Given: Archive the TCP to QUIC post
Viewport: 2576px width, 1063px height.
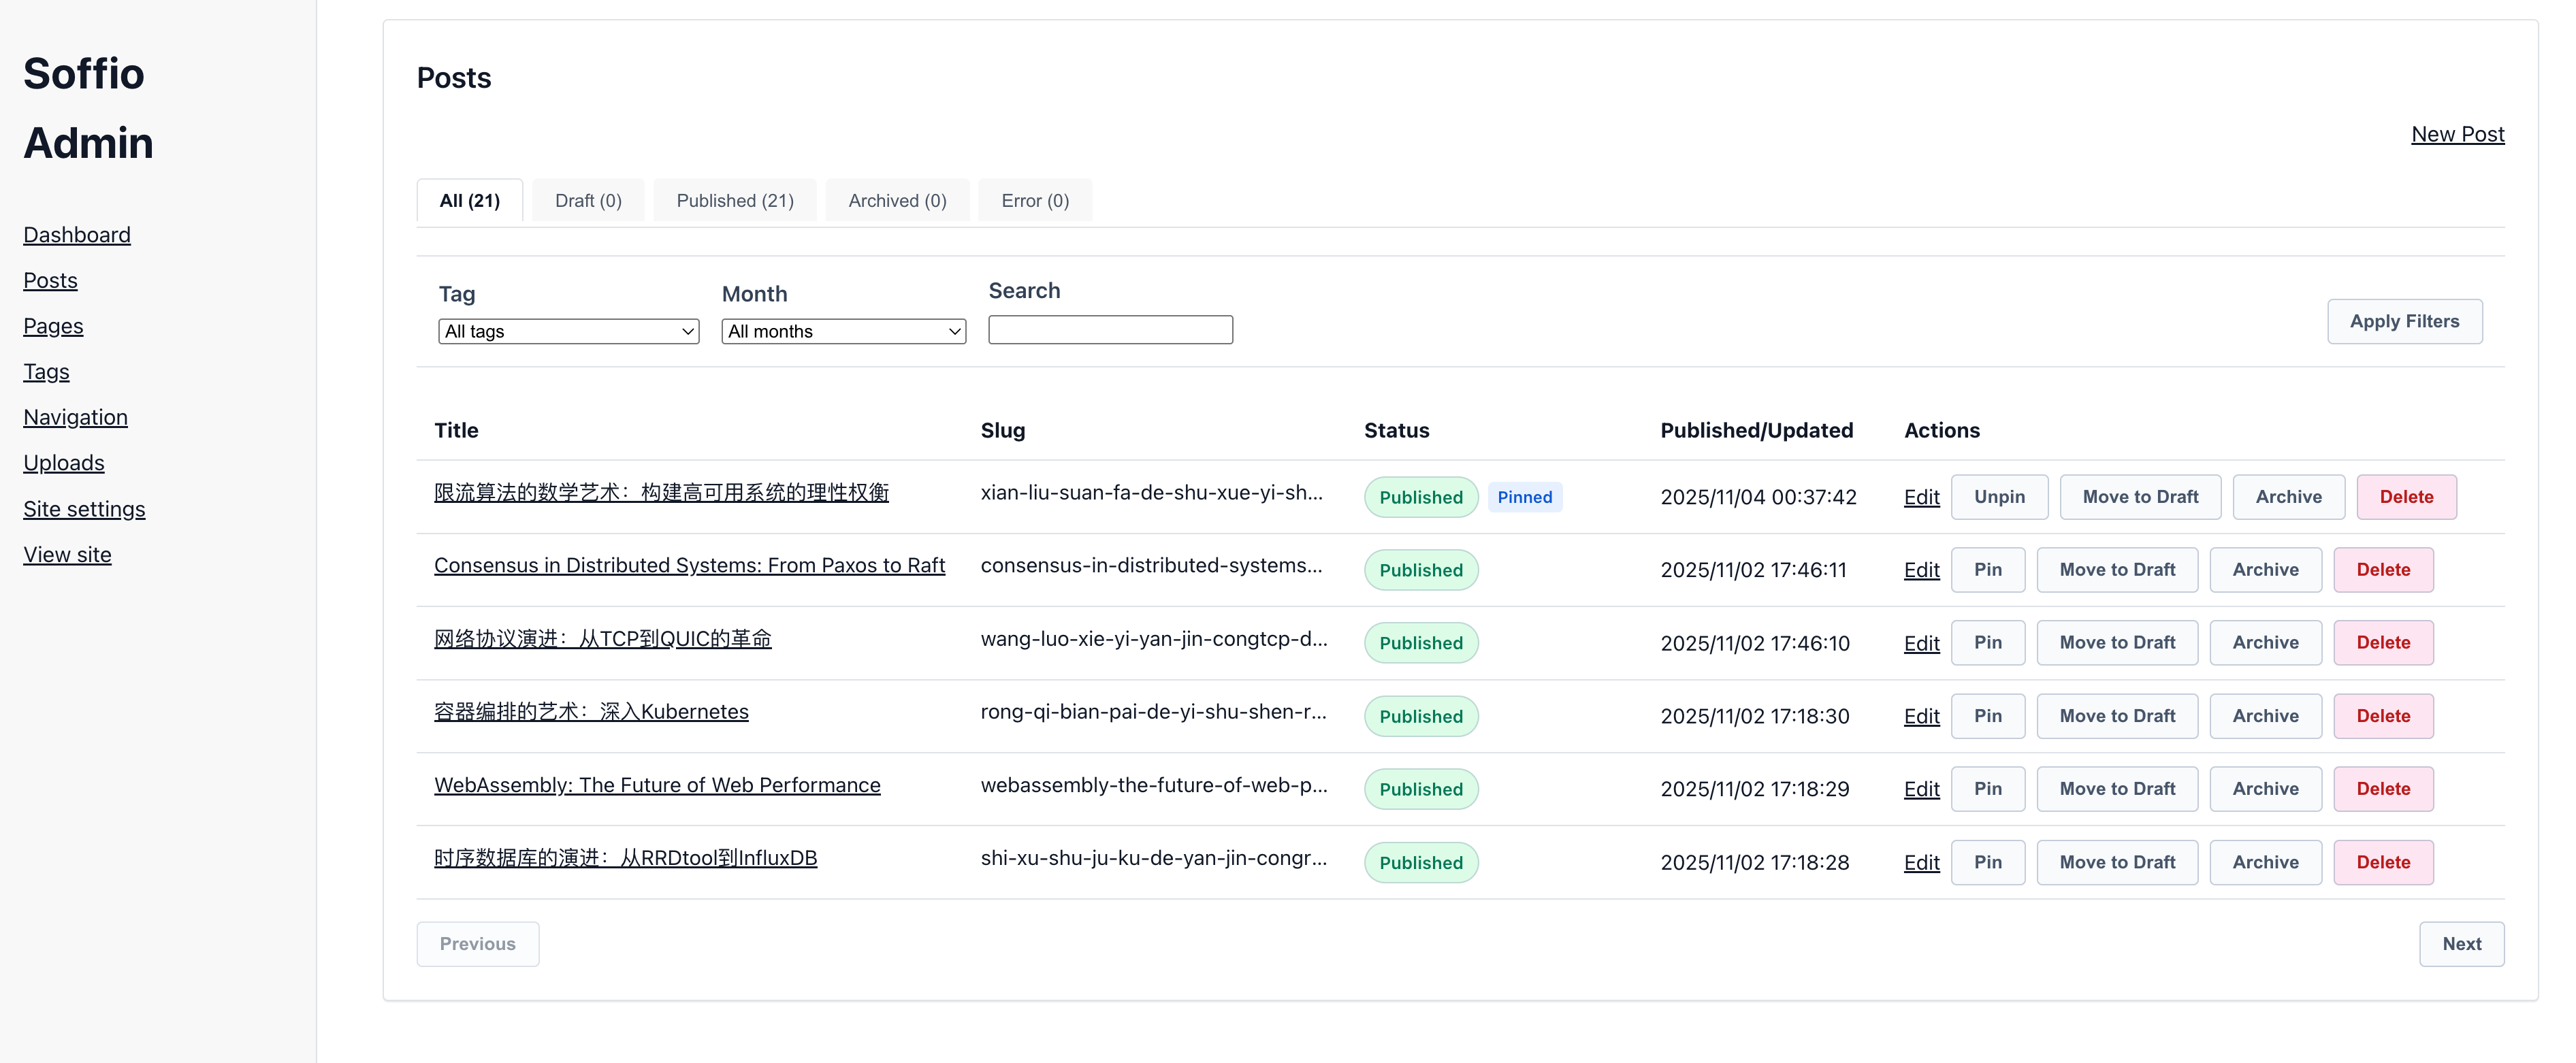Looking at the screenshot, I should click(2265, 643).
